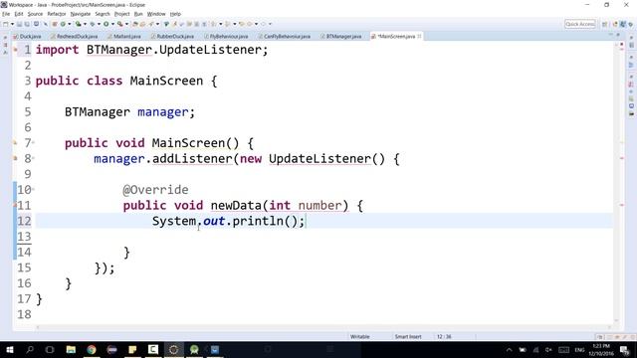
Task: Click 'newData' method name on line 11
Action: (x=236, y=206)
